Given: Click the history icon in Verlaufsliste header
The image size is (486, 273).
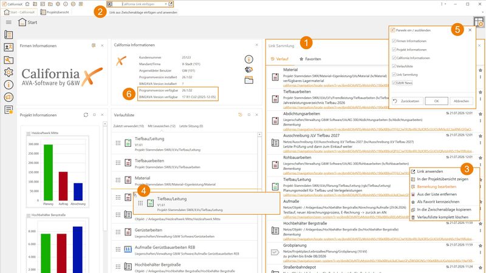Looking at the screenshot, I should [x=240, y=115].
